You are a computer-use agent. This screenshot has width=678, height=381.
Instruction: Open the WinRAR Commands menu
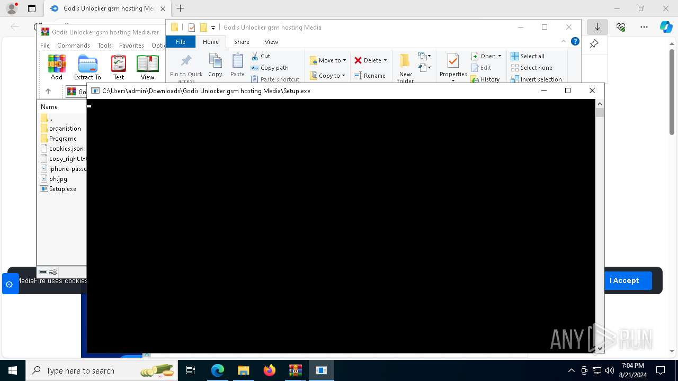[x=74, y=46]
